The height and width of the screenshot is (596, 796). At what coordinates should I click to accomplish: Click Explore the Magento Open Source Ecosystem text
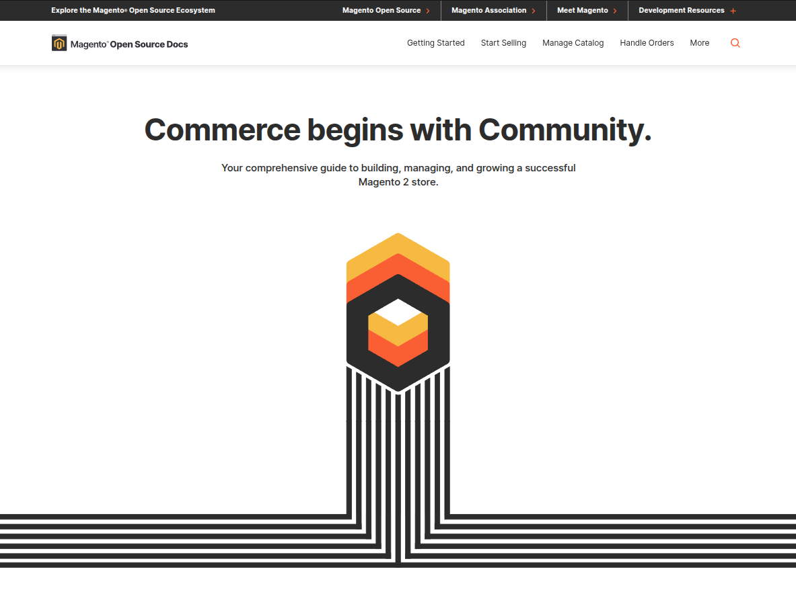(133, 11)
